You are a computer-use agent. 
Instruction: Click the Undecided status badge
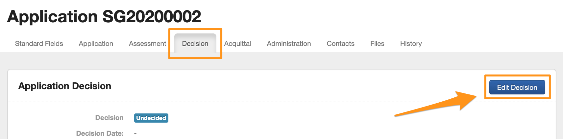click(151, 118)
